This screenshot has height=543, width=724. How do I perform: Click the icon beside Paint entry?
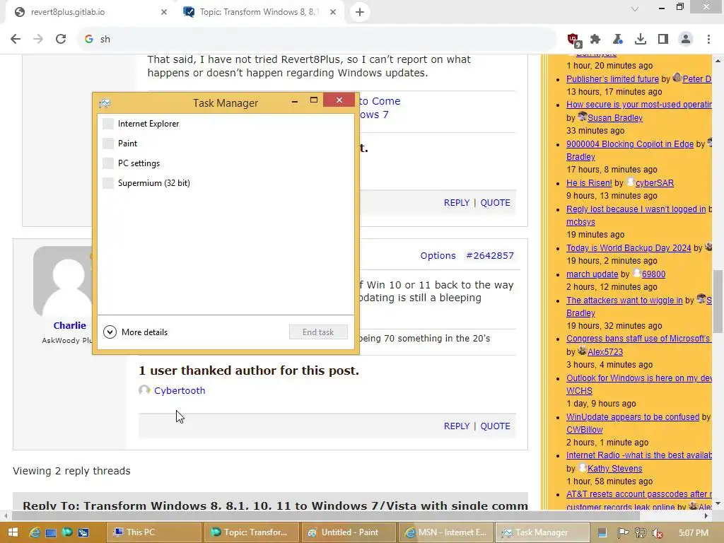click(108, 144)
